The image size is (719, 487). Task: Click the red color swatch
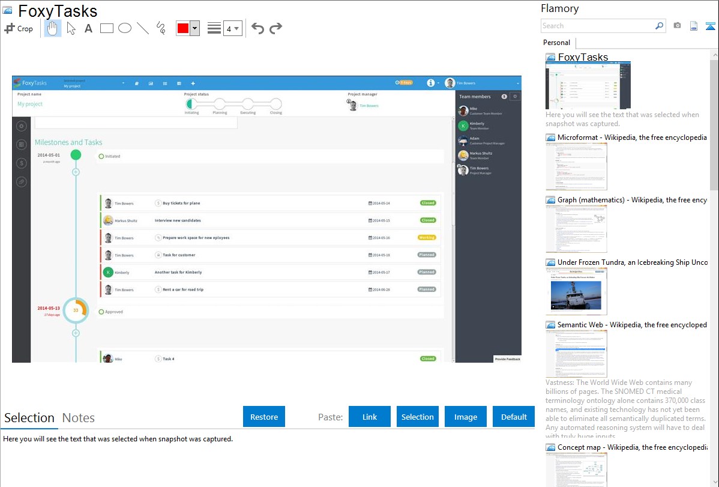tap(183, 28)
